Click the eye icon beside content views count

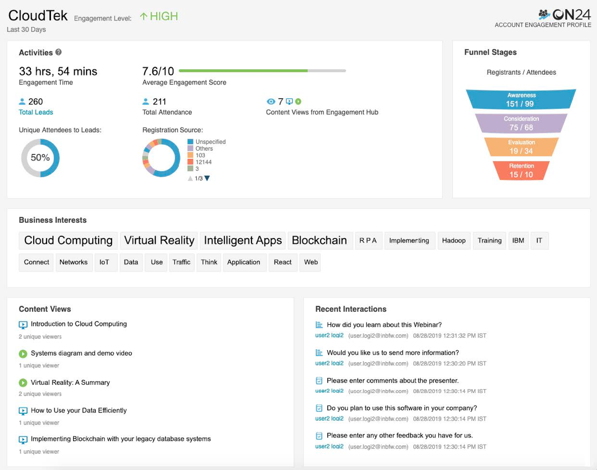(x=271, y=101)
